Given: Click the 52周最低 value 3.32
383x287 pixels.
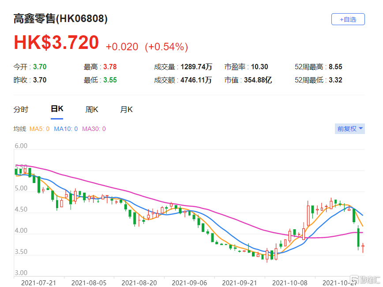Looking at the screenshot, I should (335, 80).
